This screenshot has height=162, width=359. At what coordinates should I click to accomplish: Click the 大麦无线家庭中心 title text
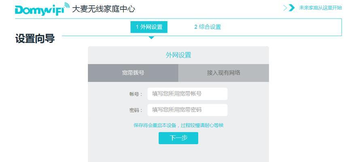pos(104,9)
